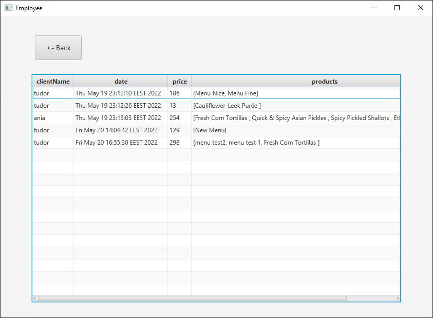Sort the table by products column

(x=325, y=81)
